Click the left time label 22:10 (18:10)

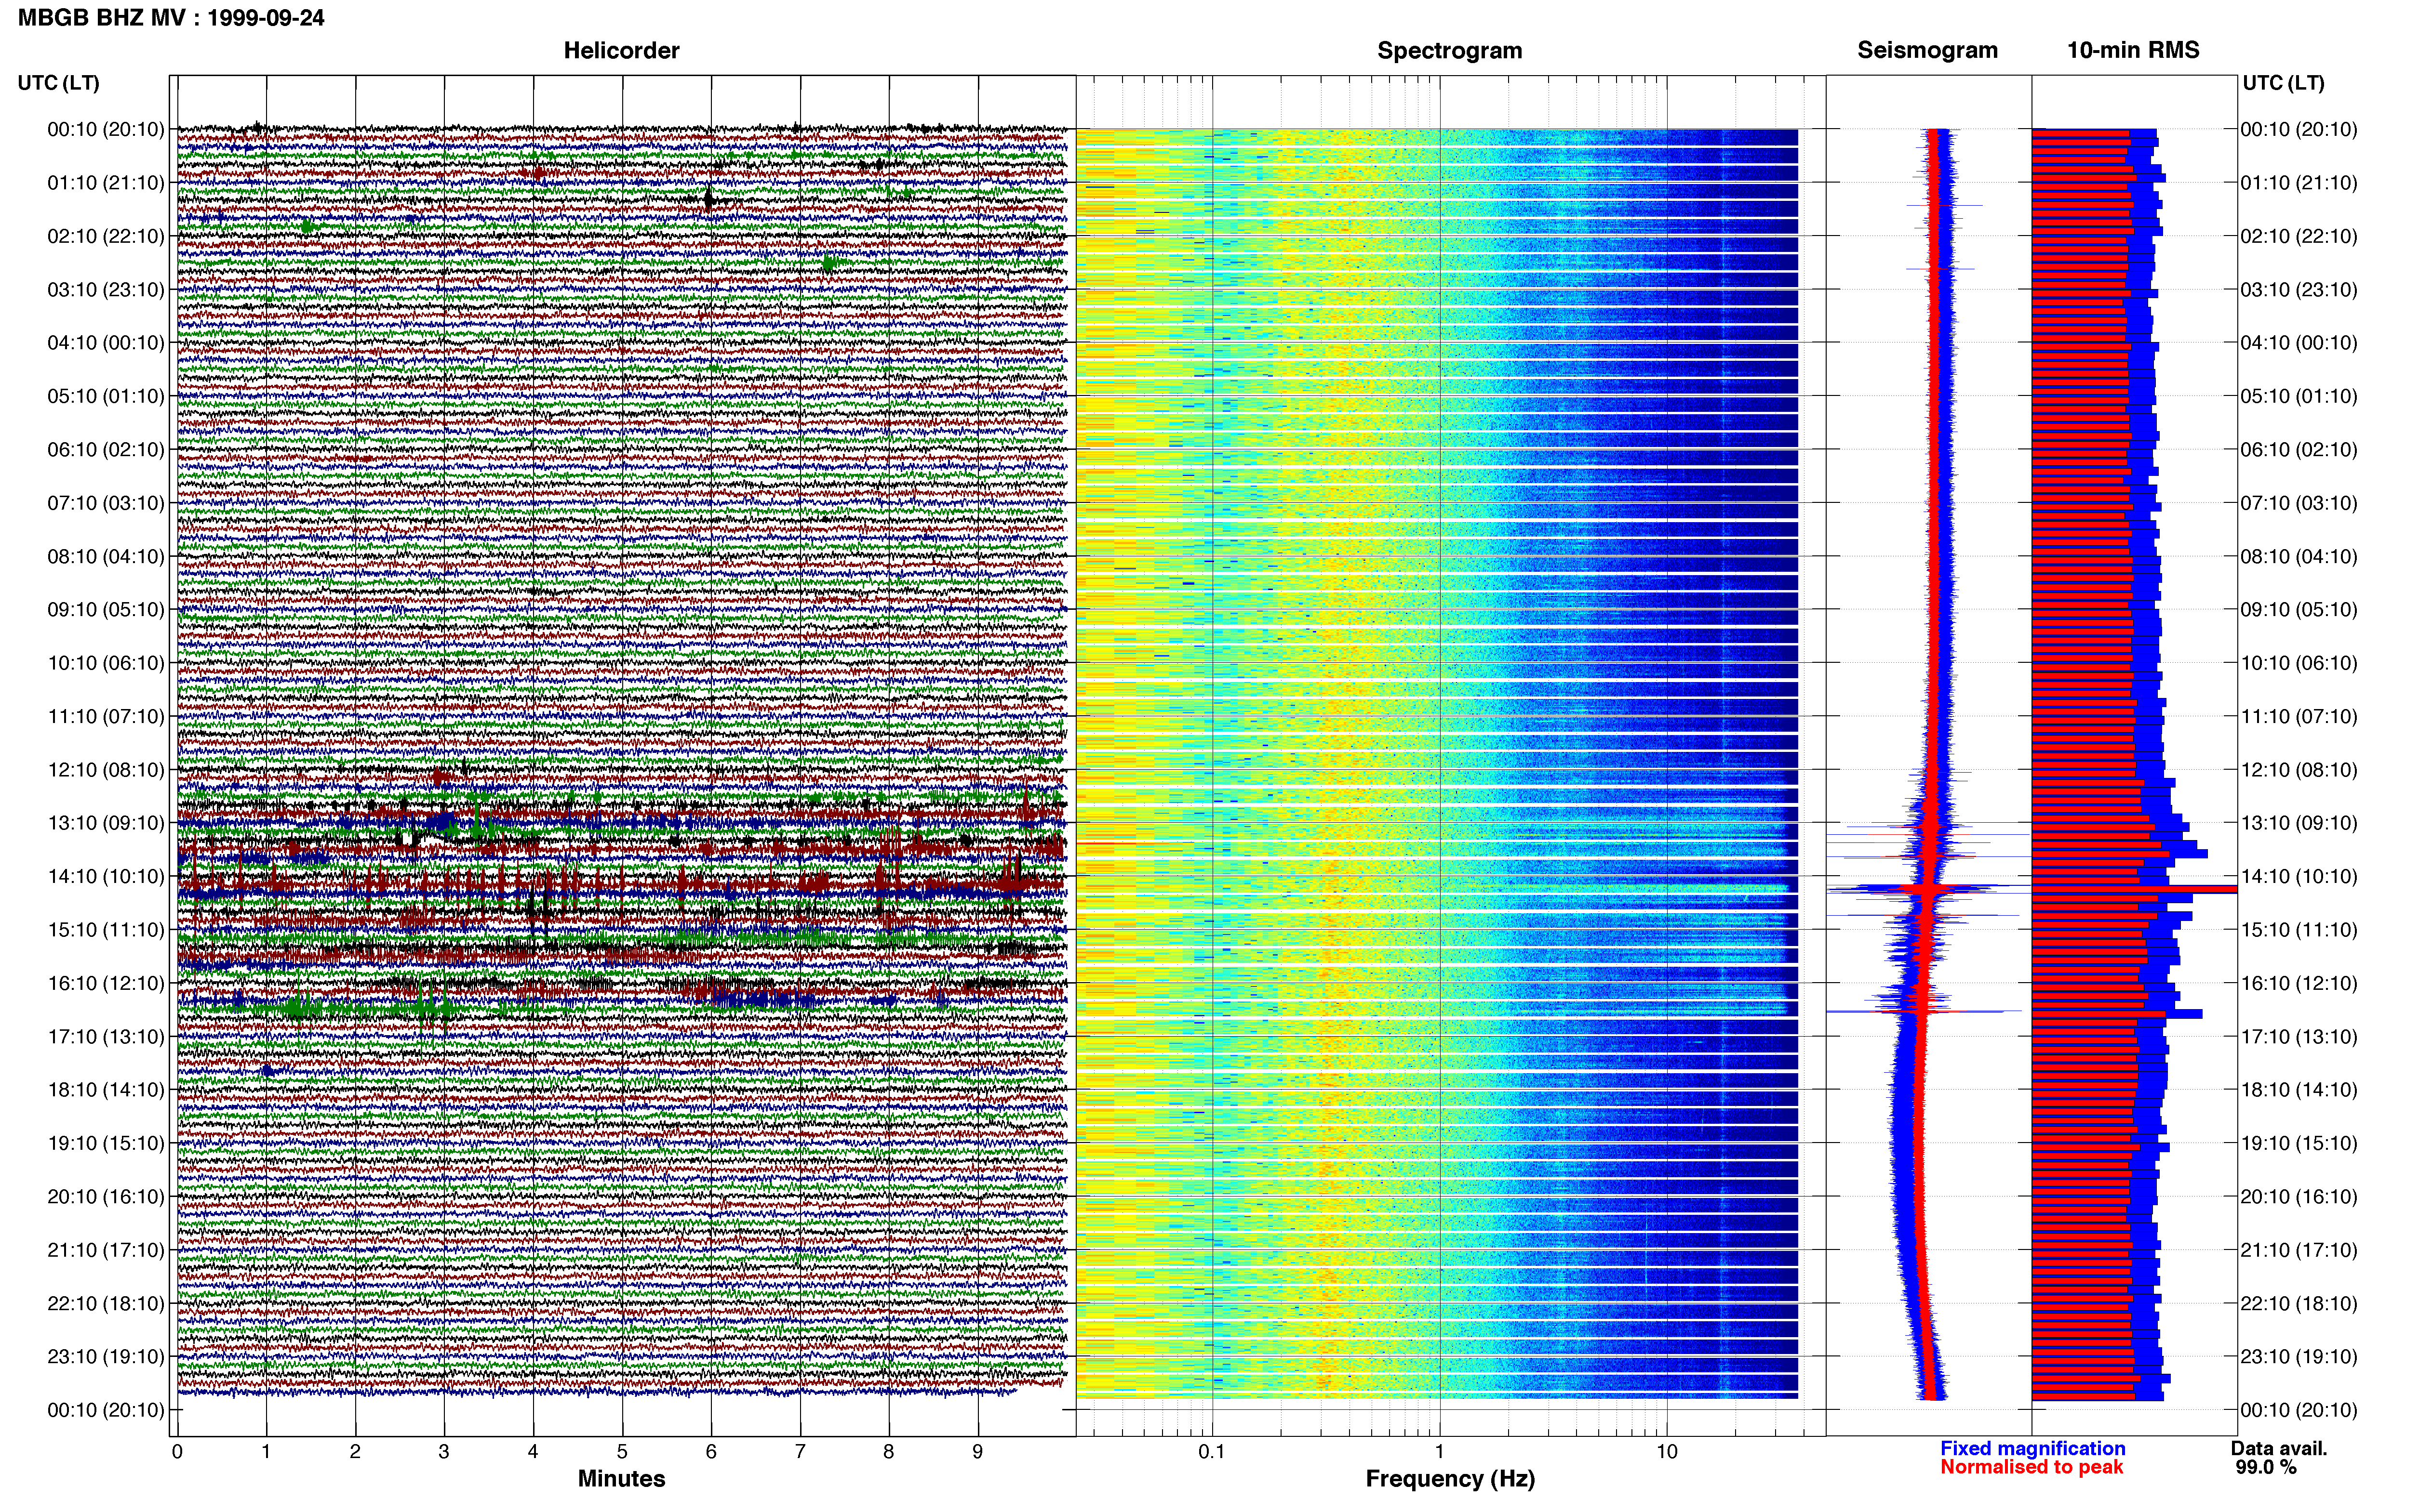click(106, 1303)
